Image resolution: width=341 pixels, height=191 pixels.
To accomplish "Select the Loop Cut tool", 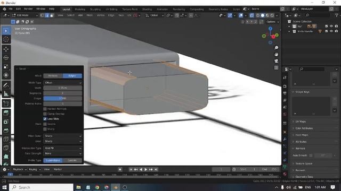I will coord(6,139).
